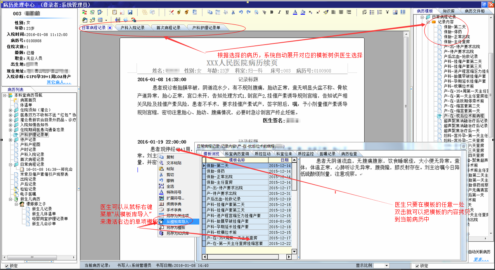Click the blue floppy Save icon
The width and height of the screenshot is (495, 270).
[x=130, y=12]
